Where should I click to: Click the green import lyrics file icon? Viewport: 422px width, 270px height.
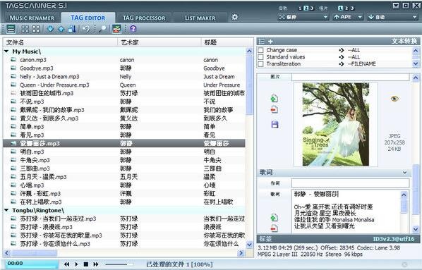pos(275,218)
